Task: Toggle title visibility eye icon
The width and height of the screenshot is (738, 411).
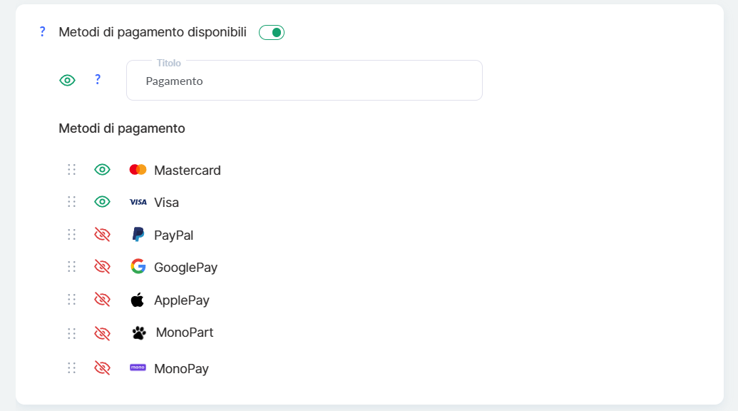Action: (x=67, y=81)
